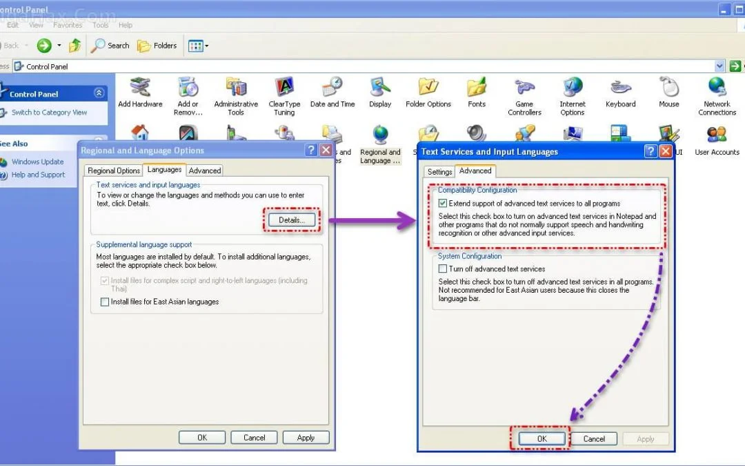Open the Network Connections icon
The width and height of the screenshot is (745, 466).
(x=717, y=88)
